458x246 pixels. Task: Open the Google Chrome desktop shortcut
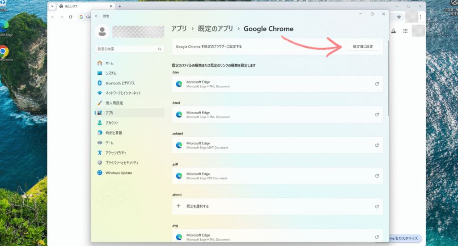pos(4,53)
